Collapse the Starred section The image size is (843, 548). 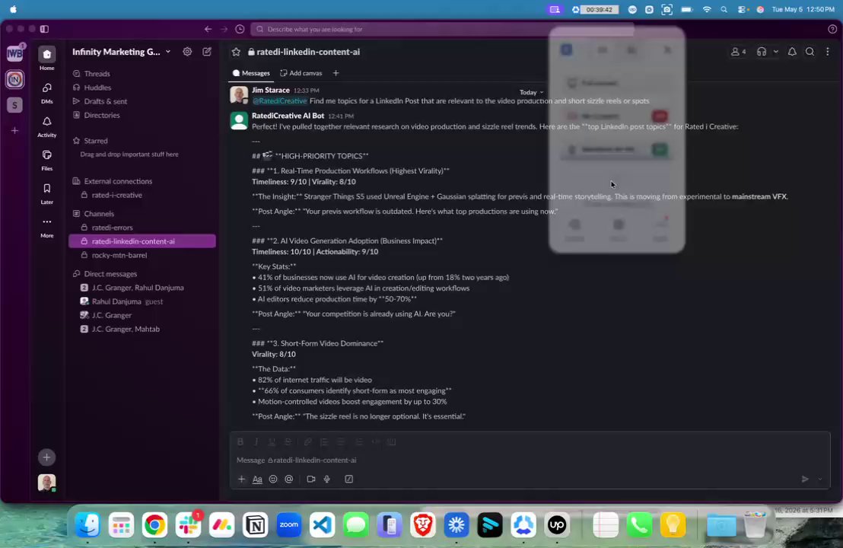95,141
